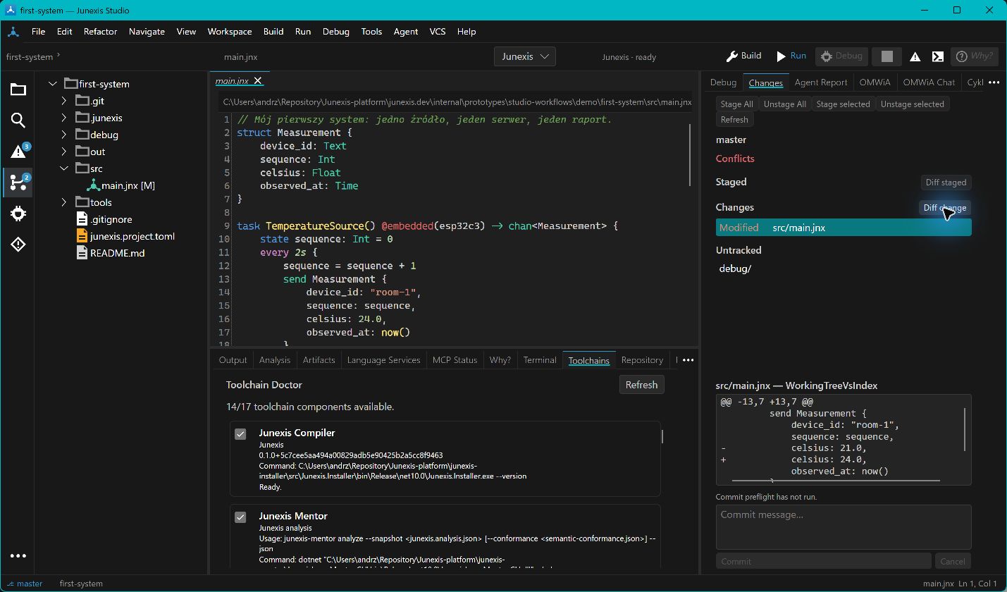
Task: Click Refresh in Toolchain Doctor
Action: pos(641,385)
